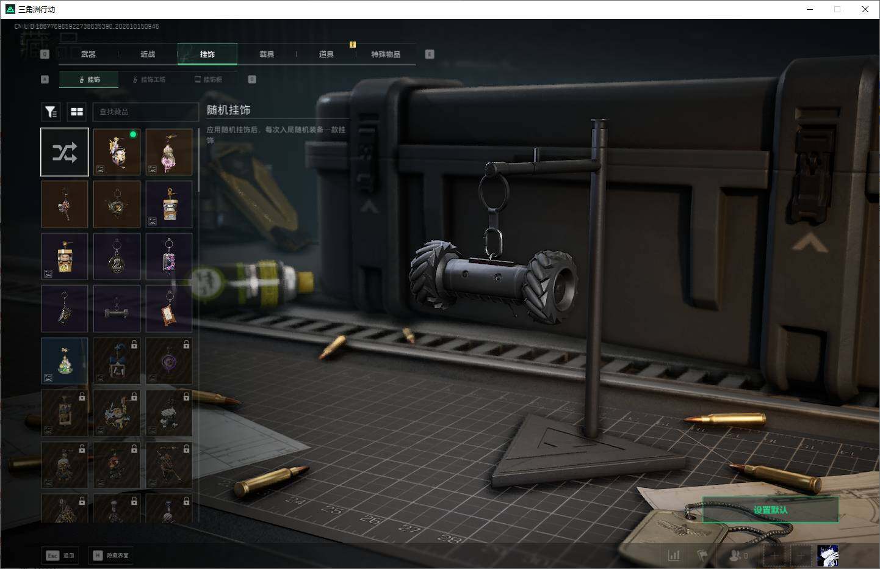Screen dimensions: 880x569
Task: Click the statistics bar chart icon
Action: click(674, 556)
